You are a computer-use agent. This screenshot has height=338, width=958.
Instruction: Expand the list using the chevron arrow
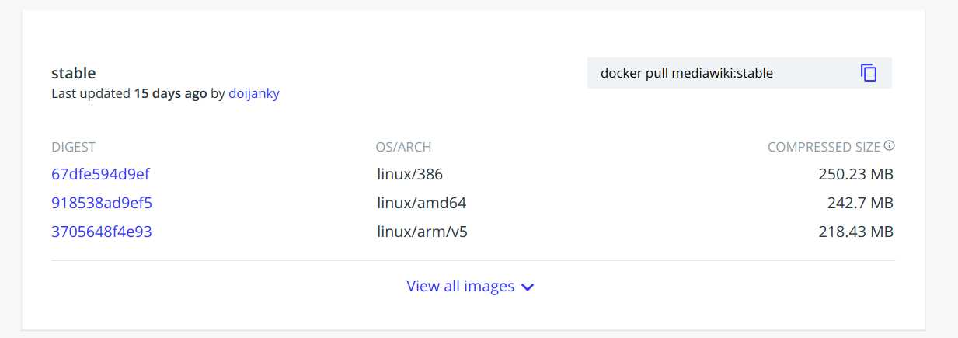(x=528, y=287)
